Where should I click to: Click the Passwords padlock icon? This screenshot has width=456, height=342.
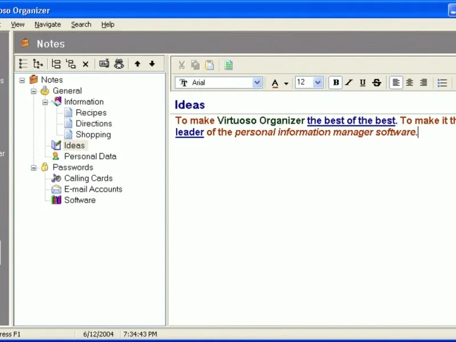[x=44, y=167]
